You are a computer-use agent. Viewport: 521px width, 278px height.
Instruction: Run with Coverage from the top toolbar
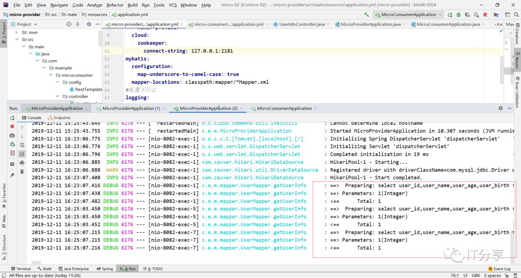[467, 14]
